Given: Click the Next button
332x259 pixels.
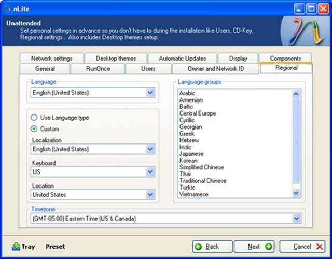Looking at the screenshot, I should click(x=254, y=247).
